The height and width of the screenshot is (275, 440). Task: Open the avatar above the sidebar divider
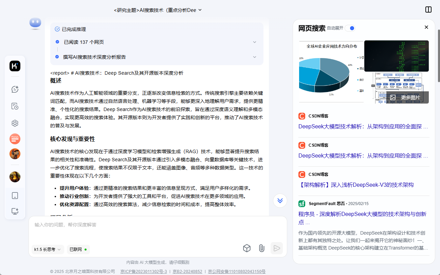click(15, 154)
